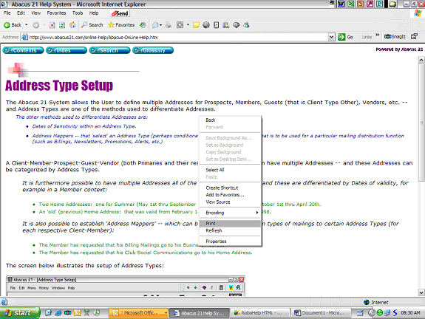Click the Mail envelope icon
The width and height of the screenshot is (425, 319).
click(155, 25)
